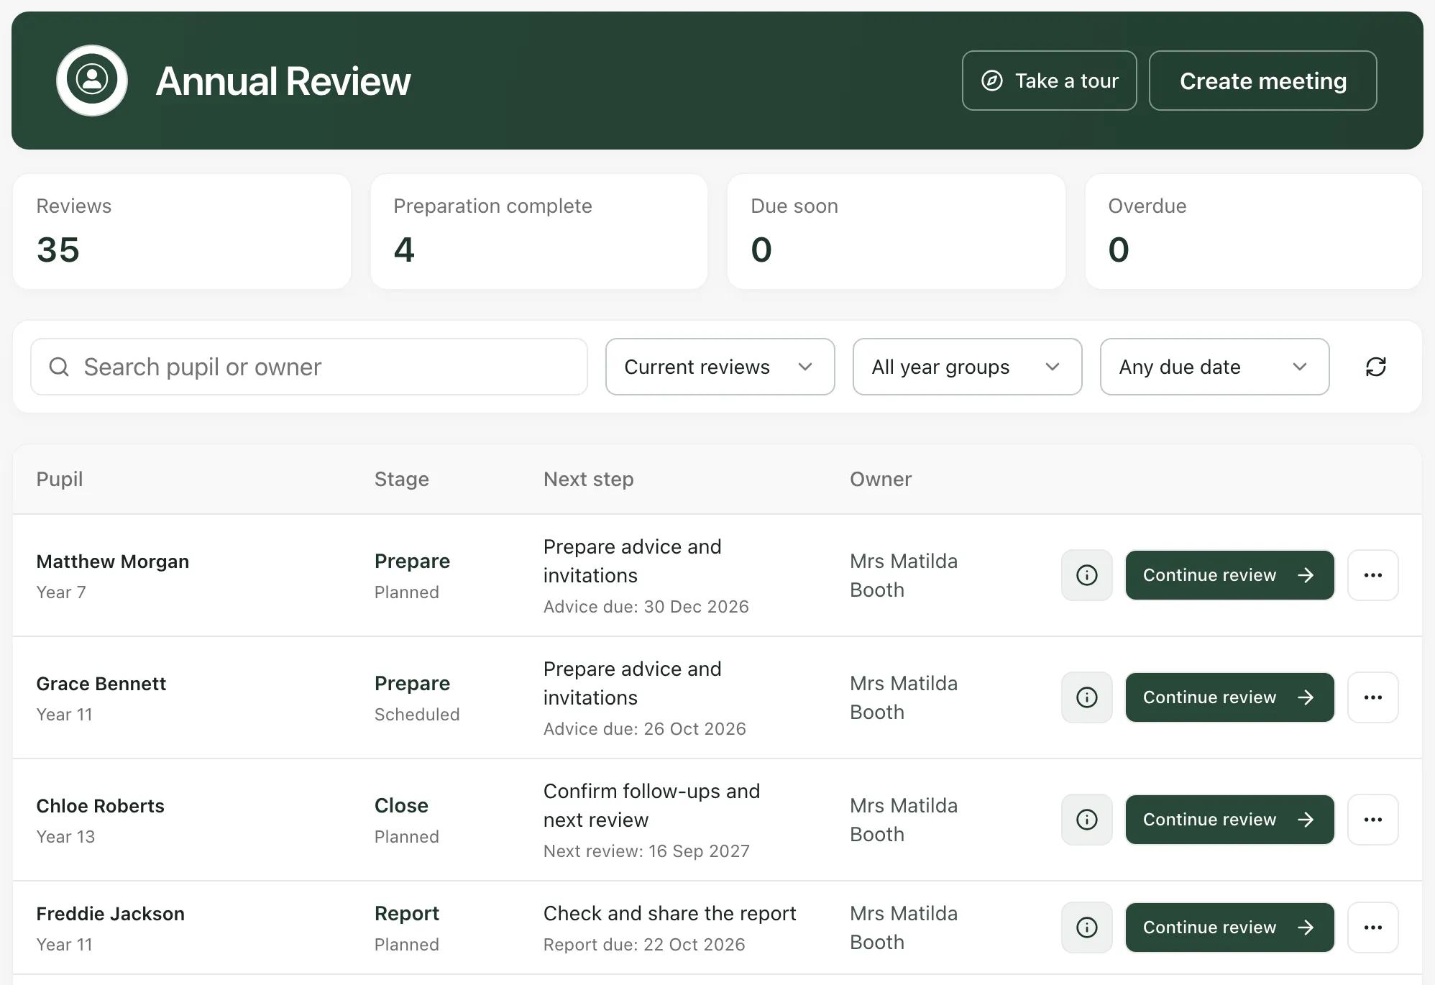Click the Create meeting button
Screen dimensions: 1435x985
pos(1263,81)
